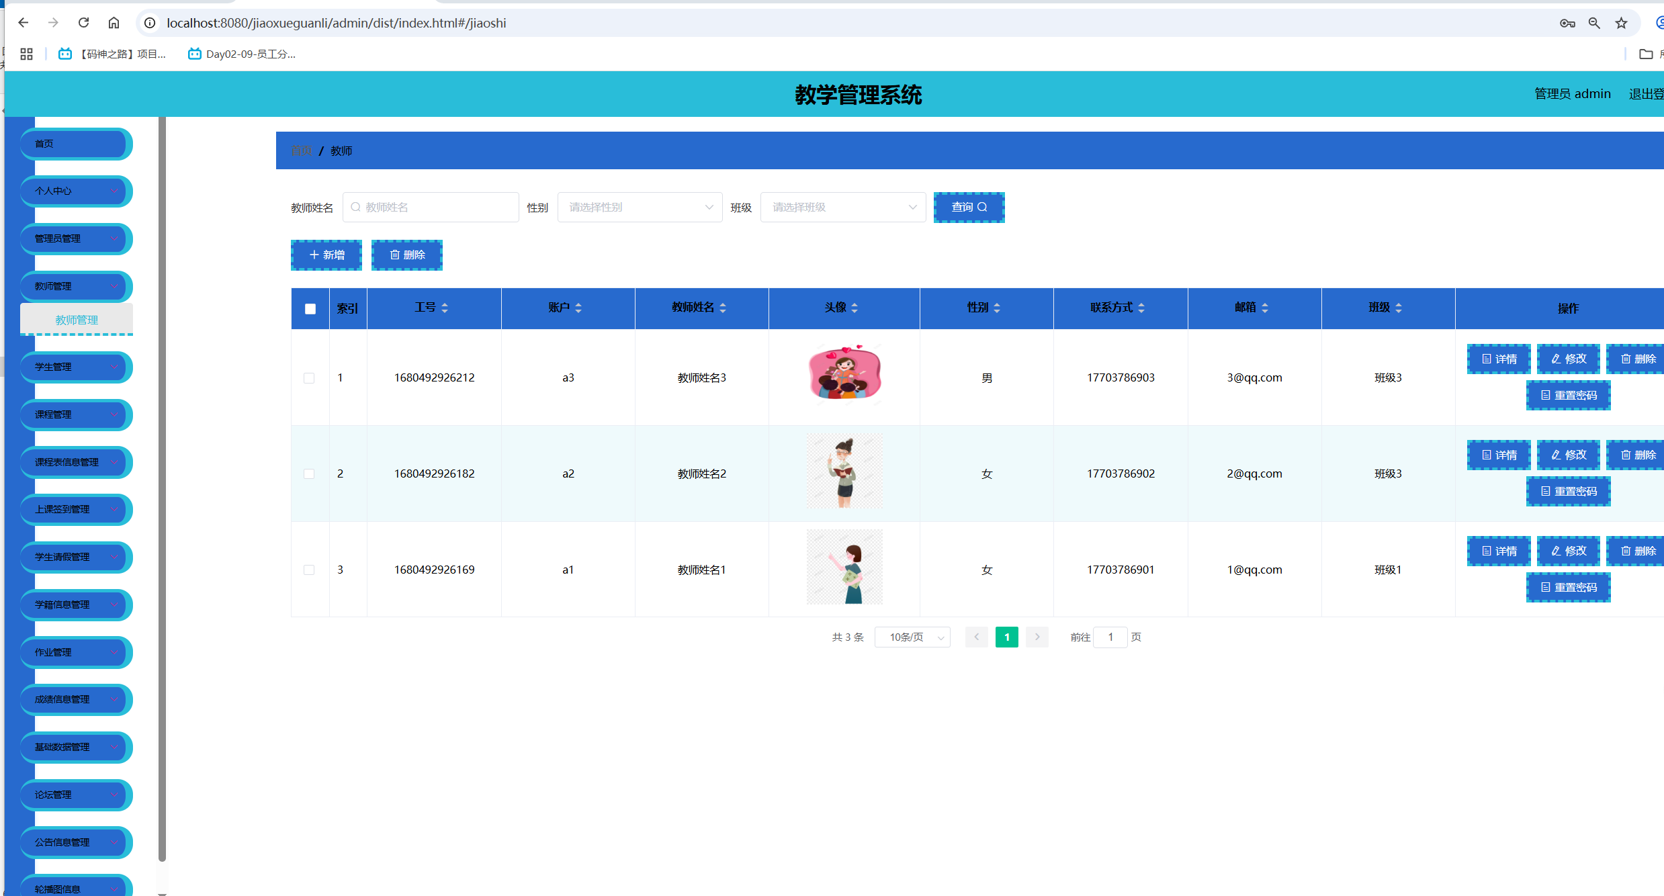Select page 1 in pagination
Viewport: 1664px width, 896px height.
(x=1007, y=637)
